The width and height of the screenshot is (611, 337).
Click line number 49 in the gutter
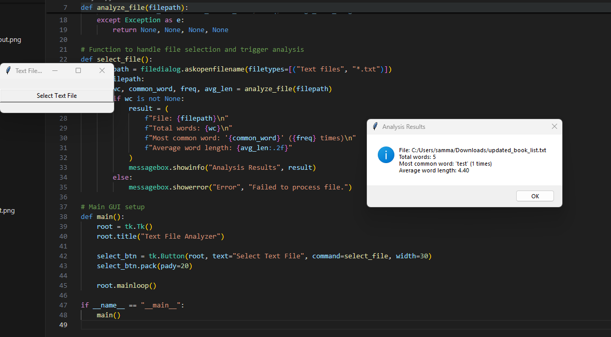[x=63, y=325]
